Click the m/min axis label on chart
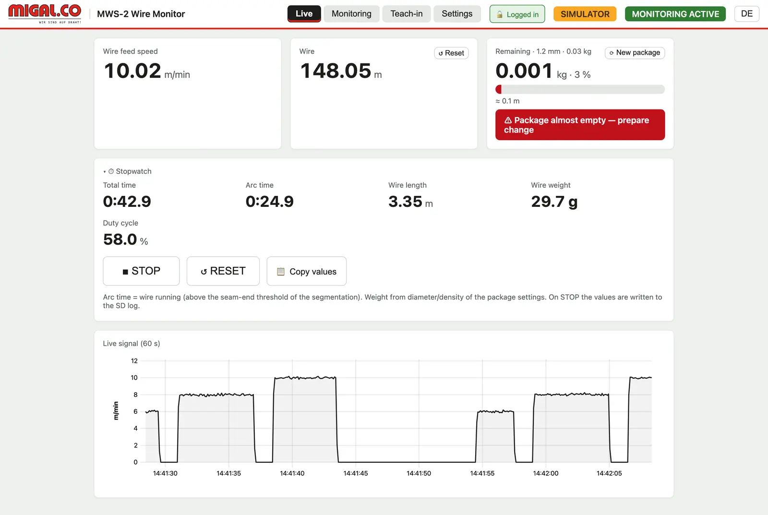This screenshot has width=768, height=515. tap(116, 411)
